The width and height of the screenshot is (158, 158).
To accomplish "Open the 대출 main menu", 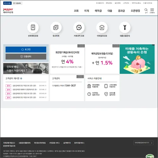I will [110, 11].
